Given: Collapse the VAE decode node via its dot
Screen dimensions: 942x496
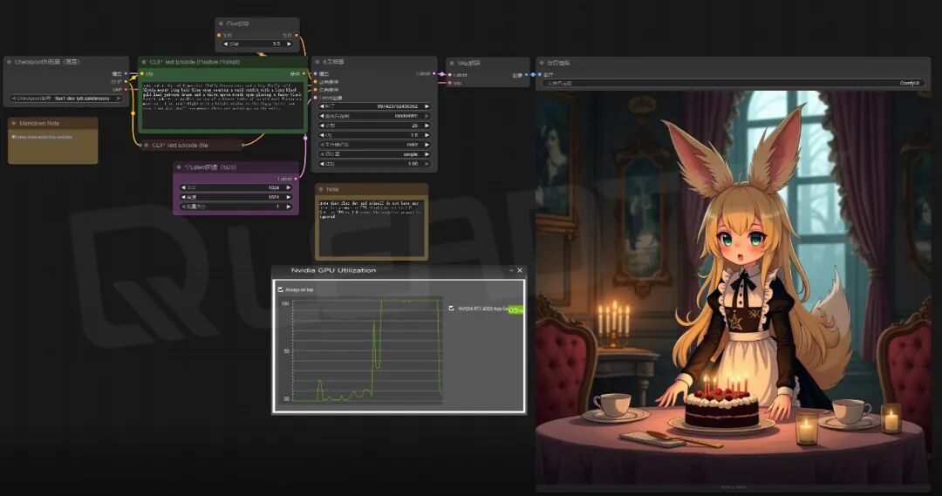Looking at the screenshot, I should tap(452, 63).
